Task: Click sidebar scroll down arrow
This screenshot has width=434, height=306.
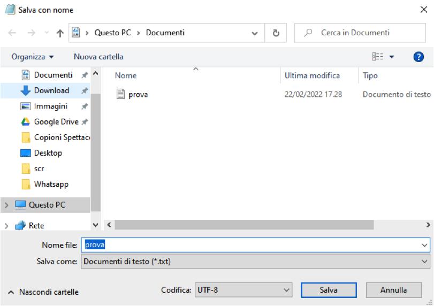Action: click(96, 225)
